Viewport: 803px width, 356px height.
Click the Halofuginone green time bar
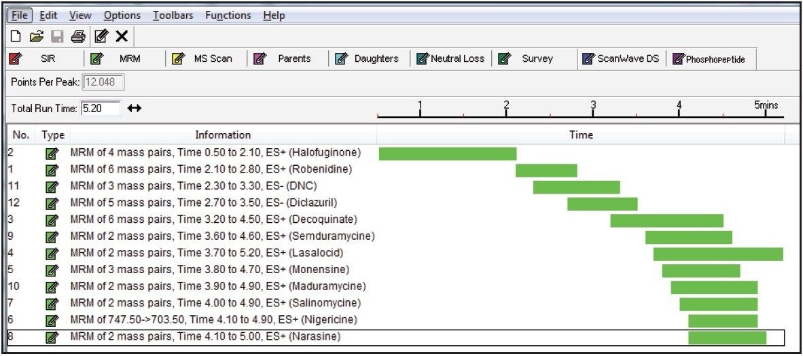pos(448,154)
